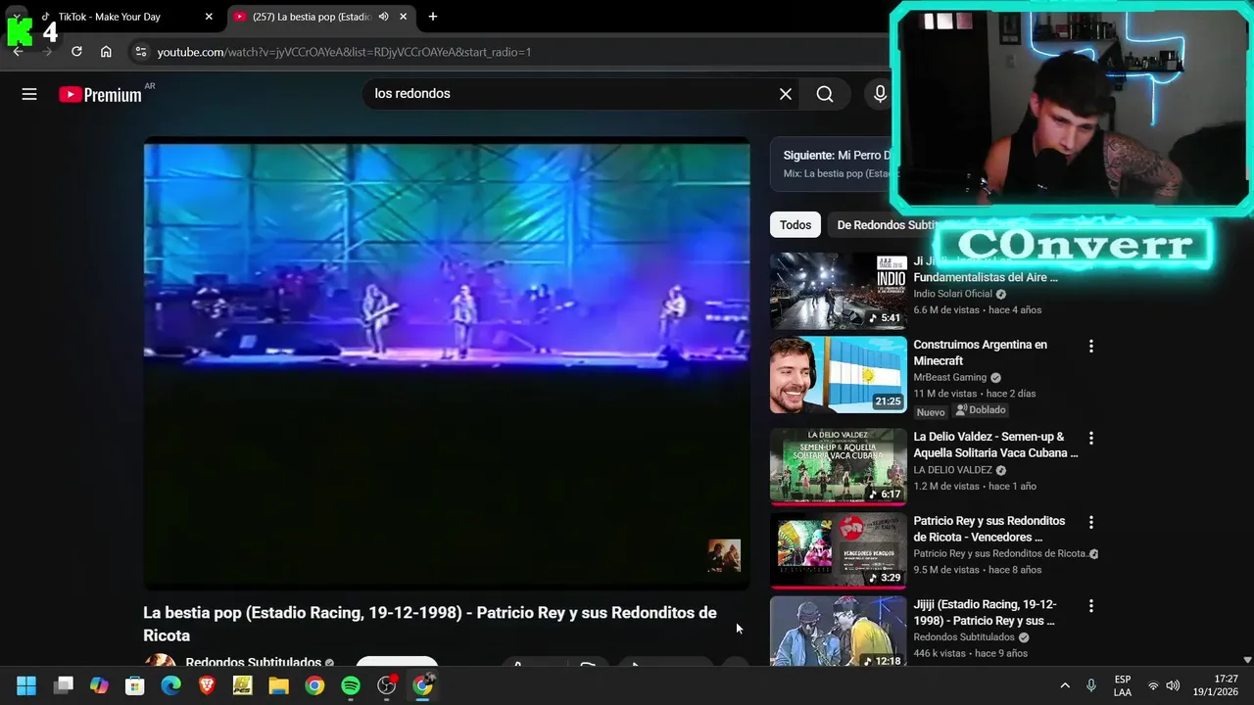Click the page scrollbar down arrow
This screenshot has width=1254, height=705.
tap(1247, 661)
